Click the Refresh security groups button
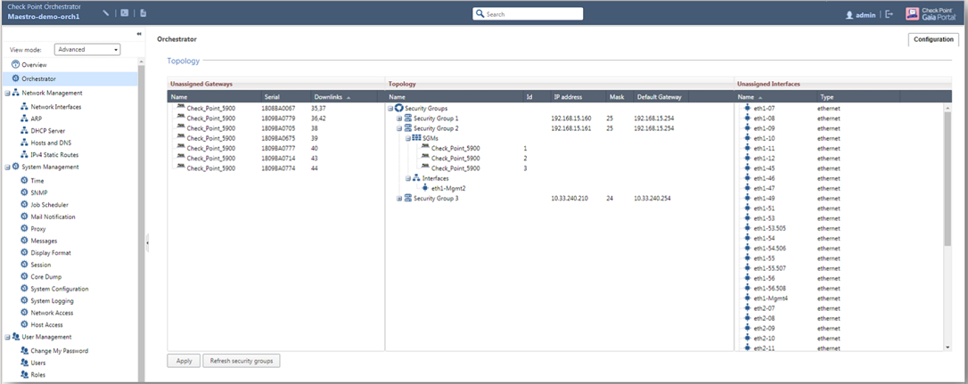Viewport: 968px width, 384px height. pos(242,361)
